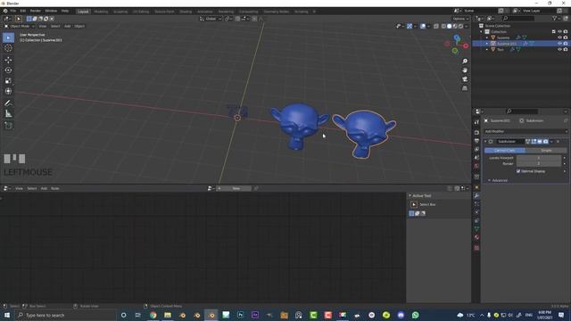Screen dimensions: 571x321
Task: Open the outliner filter dropdown
Action: pyautogui.click(x=556, y=18)
